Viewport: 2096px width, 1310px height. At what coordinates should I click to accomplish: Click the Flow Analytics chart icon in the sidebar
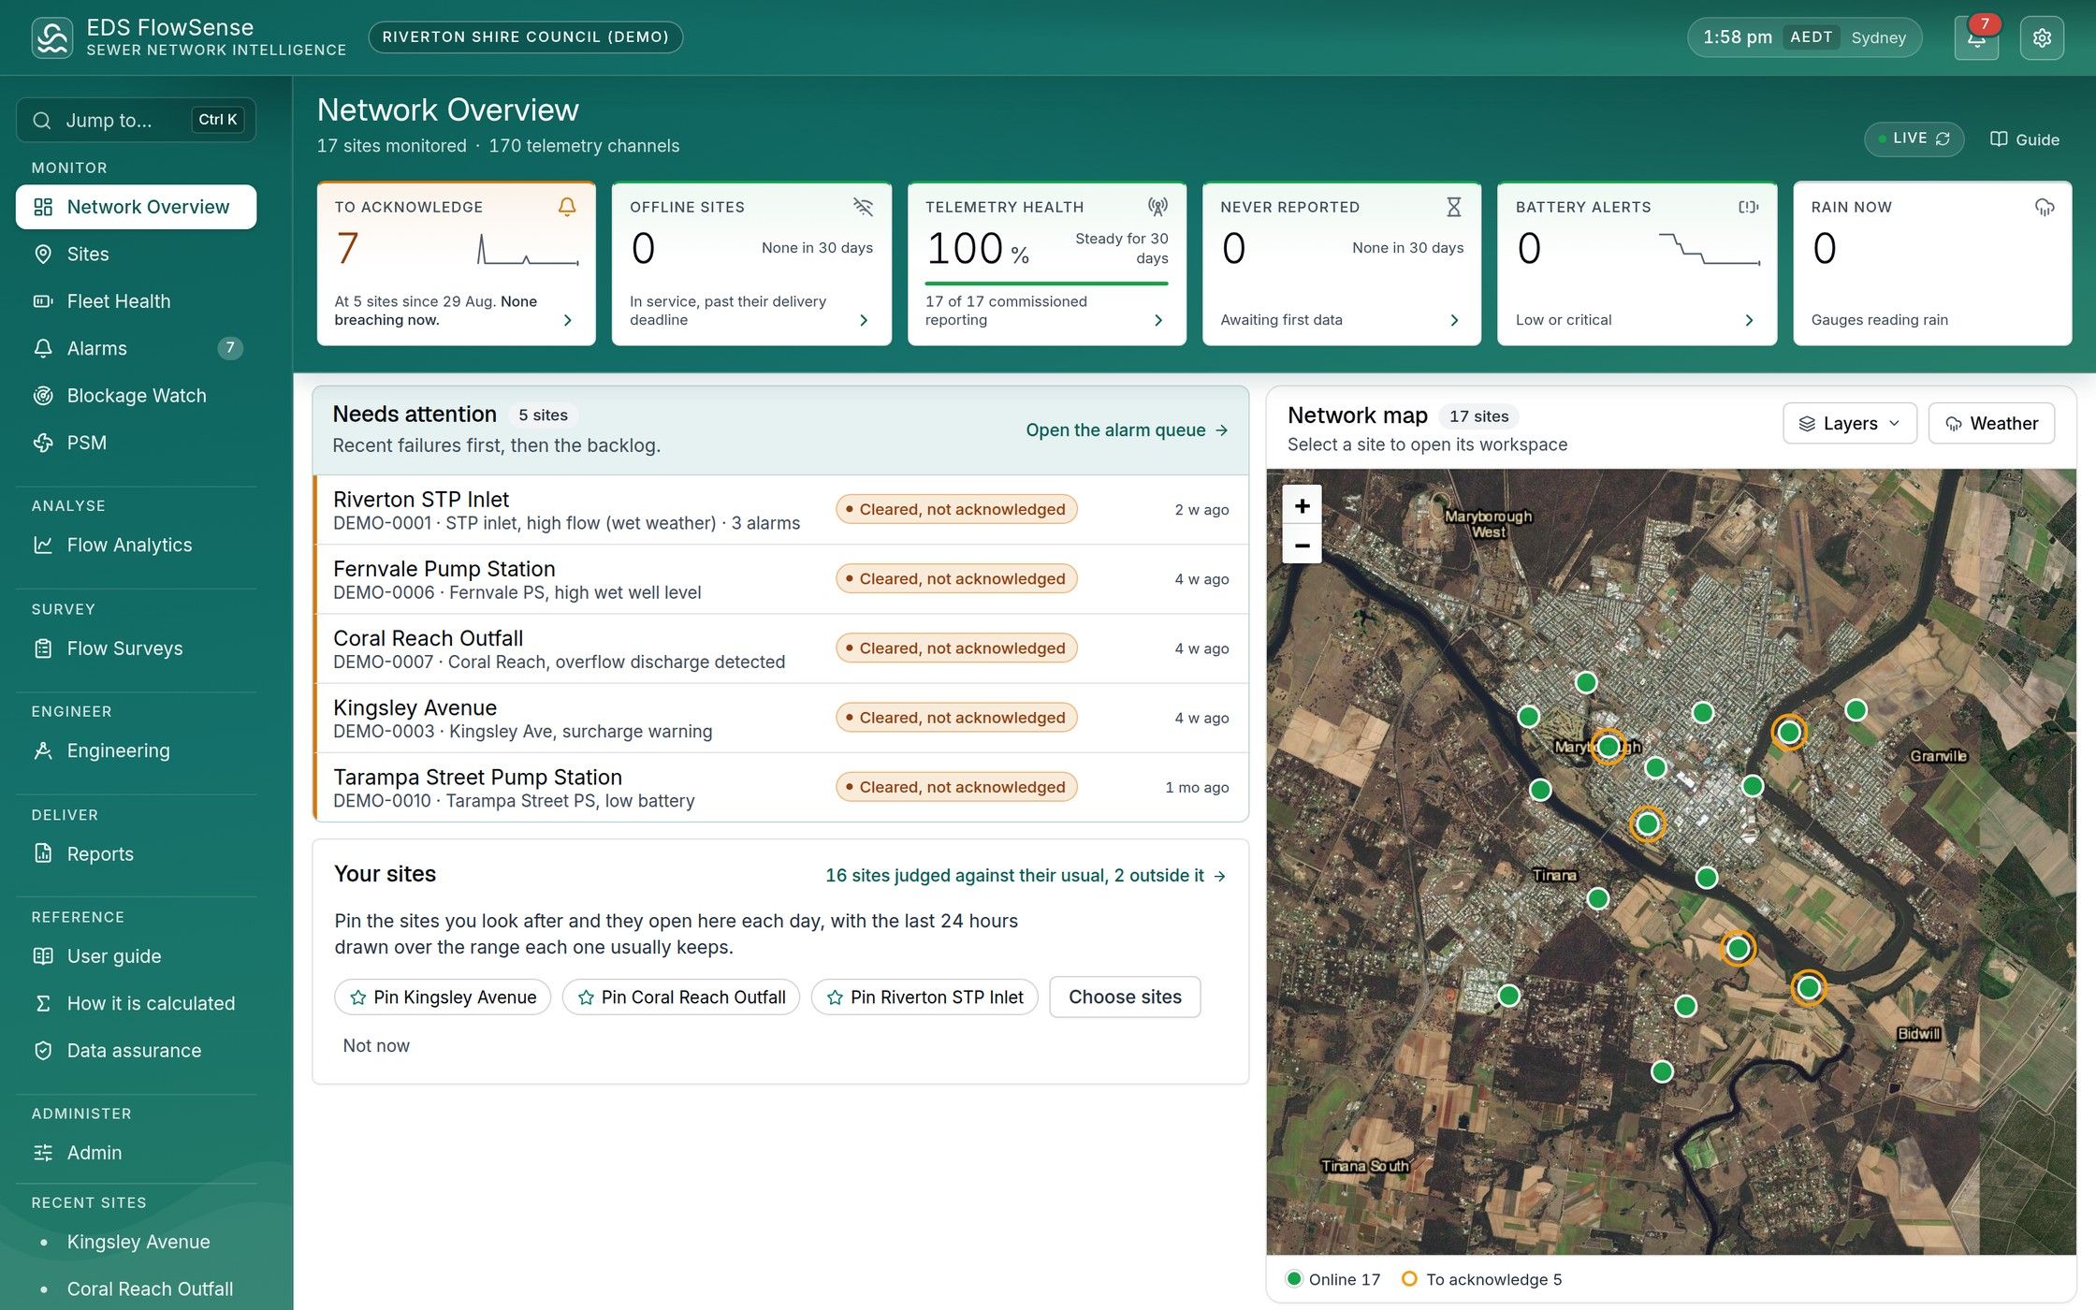tap(43, 545)
